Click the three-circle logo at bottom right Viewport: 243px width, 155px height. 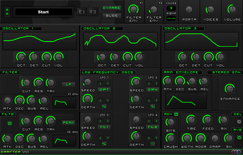[236, 152]
